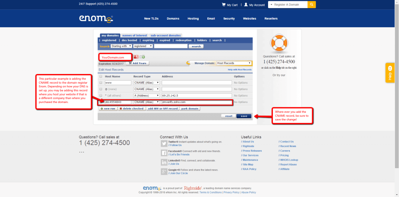Click the orange lifebuoy help icon
The height and width of the screenshot is (197, 399).
click(x=279, y=43)
